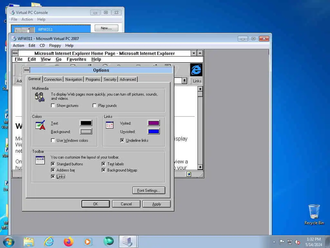Select the General tab
Screen dimensions: 330x248
(x=34, y=79)
